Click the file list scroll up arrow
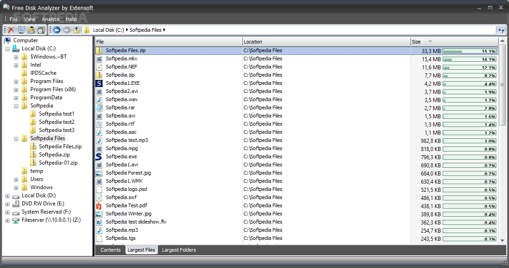Screen dimensions: 509x268 [503, 41]
